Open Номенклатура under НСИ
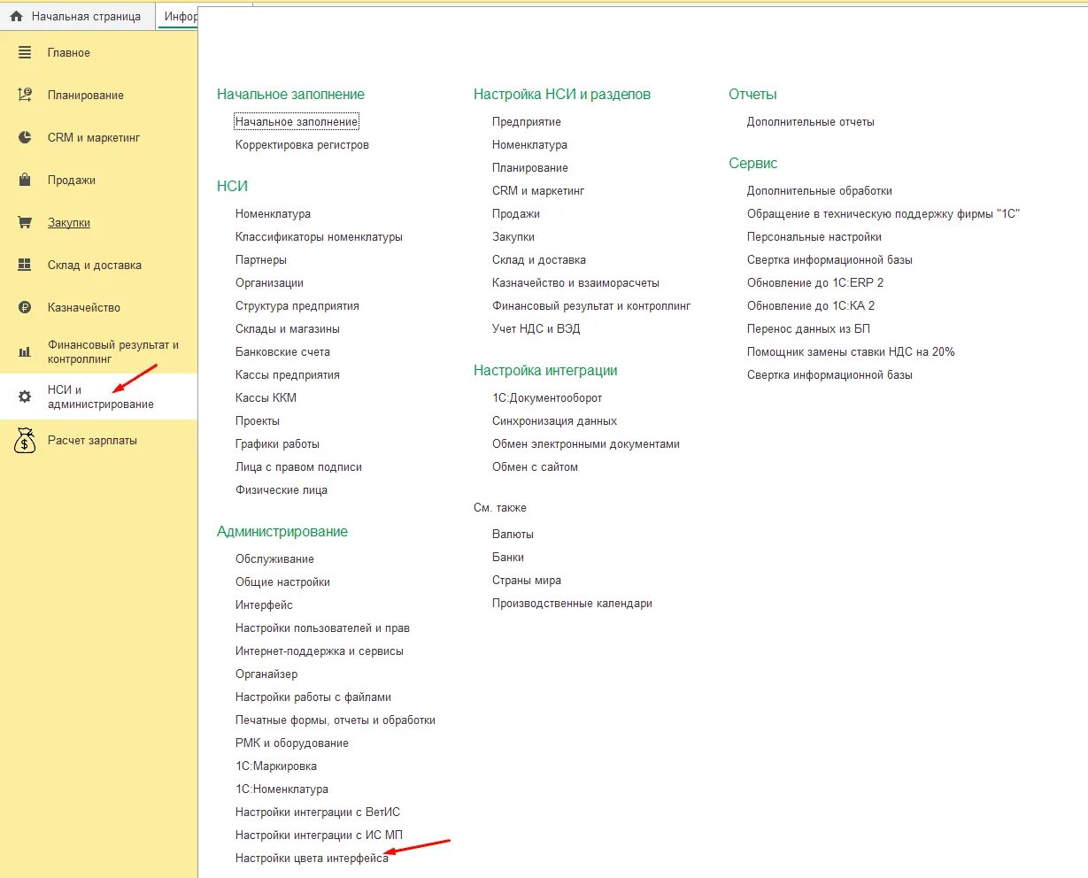 click(x=273, y=214)
